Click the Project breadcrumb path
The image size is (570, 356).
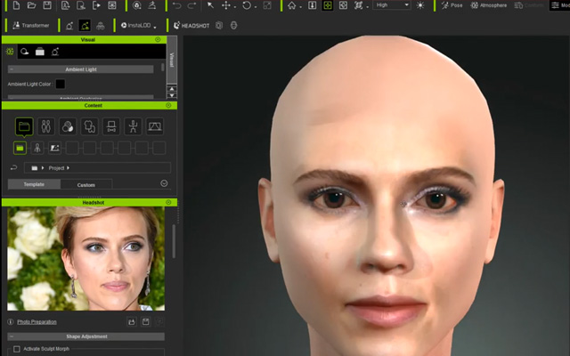coord(56,168)
